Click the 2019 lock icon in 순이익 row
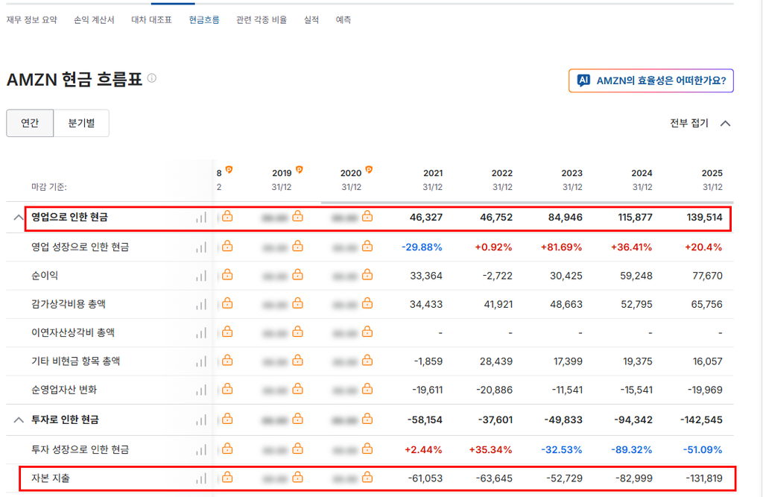Screen dimensions: 763x497 click(297, 275)
